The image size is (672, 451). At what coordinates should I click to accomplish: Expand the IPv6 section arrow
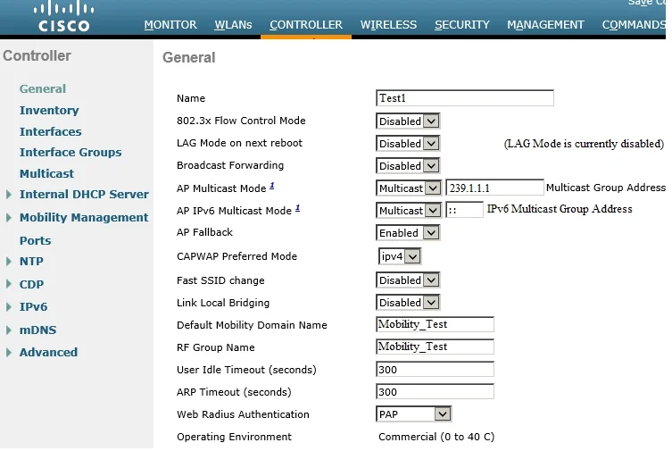[9, 307]
